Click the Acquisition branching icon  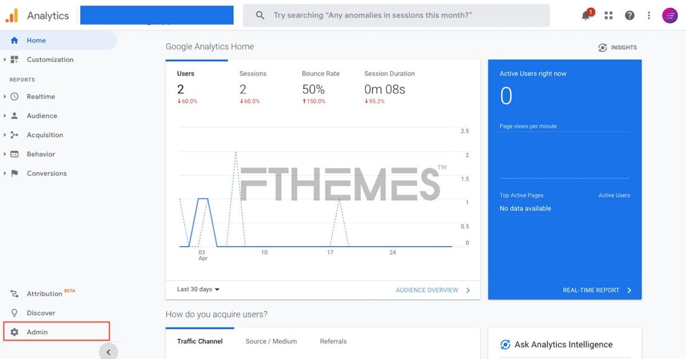14,135
